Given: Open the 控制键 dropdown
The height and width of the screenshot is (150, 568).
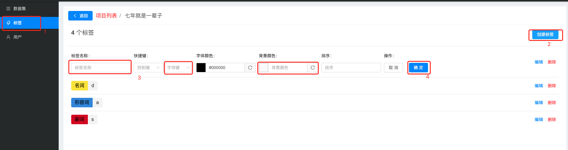Looking at the screenshot, I should 148,68.
